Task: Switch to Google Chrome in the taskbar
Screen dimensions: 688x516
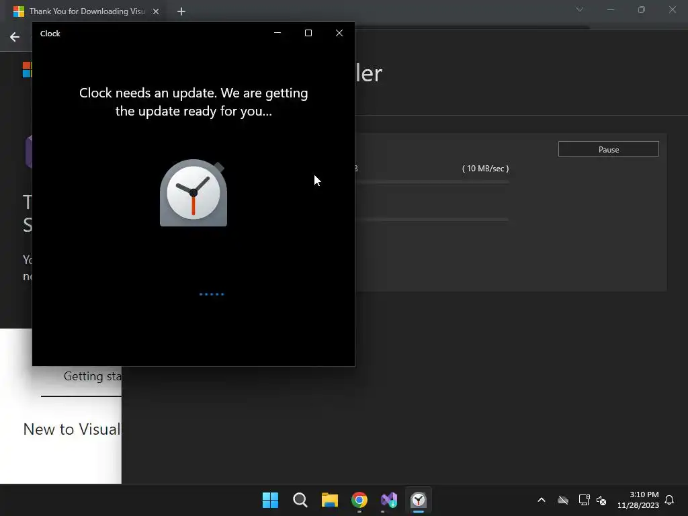Action: (x=359, y=500)
